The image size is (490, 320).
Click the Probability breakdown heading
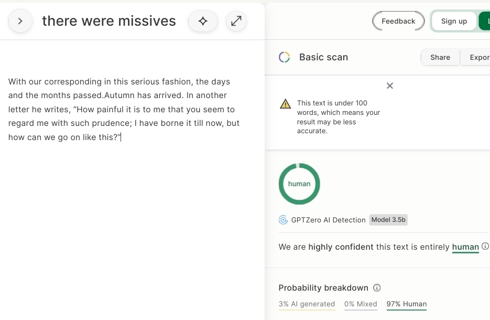click(323, 288)
